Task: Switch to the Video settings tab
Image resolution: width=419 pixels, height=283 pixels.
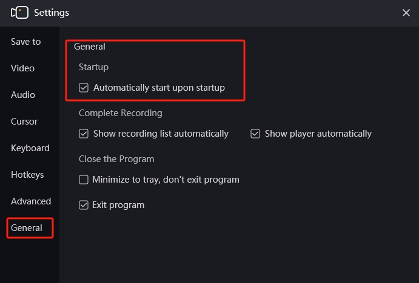Action: (x=22, y=68)
